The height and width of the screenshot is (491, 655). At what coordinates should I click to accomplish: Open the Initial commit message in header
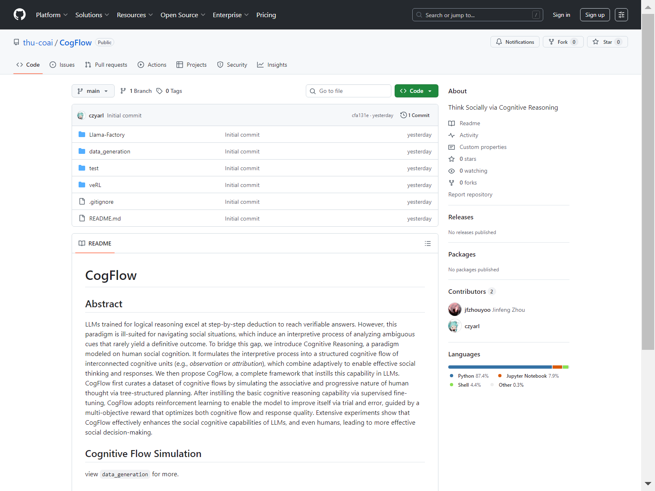pyautogui.click(x=124, y=115)
